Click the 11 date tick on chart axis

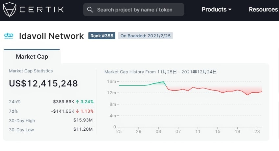click(x=198, y=131)
